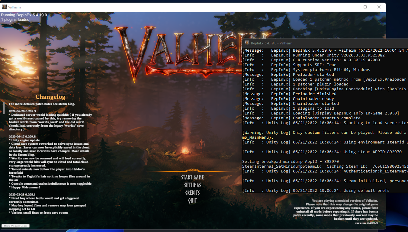The image size is (408, 232).
Task: View the Credits screen
Action: tap(192, 193)
